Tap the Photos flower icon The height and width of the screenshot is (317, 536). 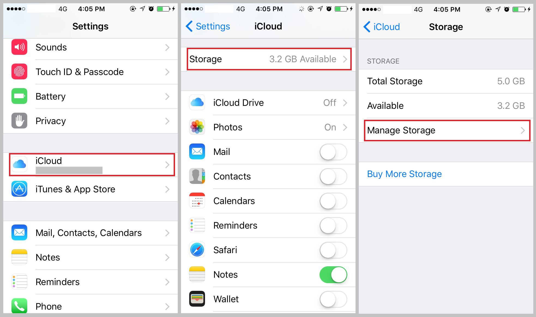197,127
